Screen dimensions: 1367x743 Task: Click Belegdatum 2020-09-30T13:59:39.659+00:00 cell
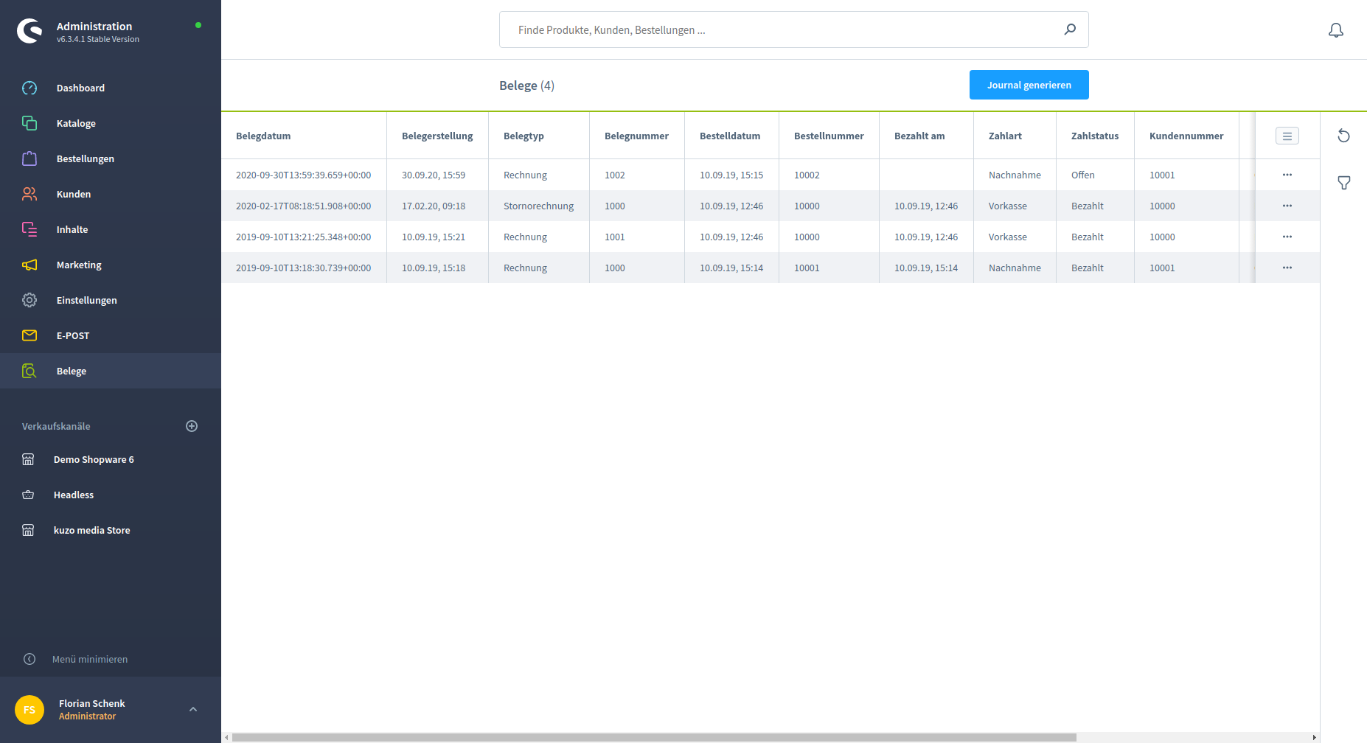[x=304, y=175]
